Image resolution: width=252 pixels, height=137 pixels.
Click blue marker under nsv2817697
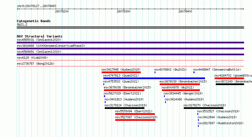coord(198,126)
